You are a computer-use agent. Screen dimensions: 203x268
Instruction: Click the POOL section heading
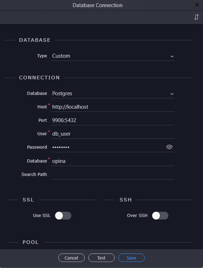pos(31,242)
